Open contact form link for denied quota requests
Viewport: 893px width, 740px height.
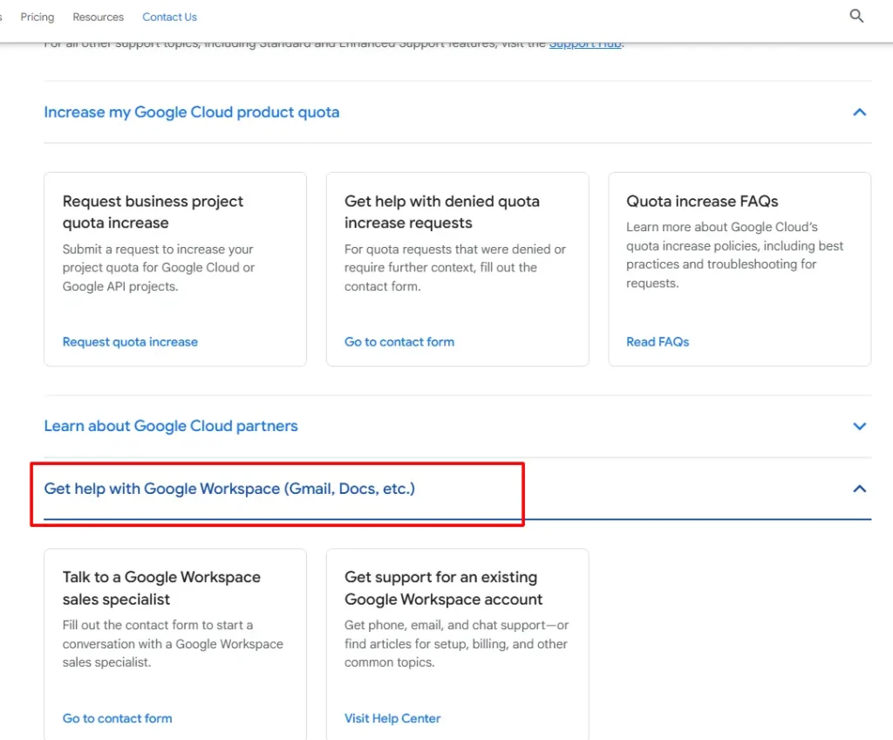click(x=399, y=342)
